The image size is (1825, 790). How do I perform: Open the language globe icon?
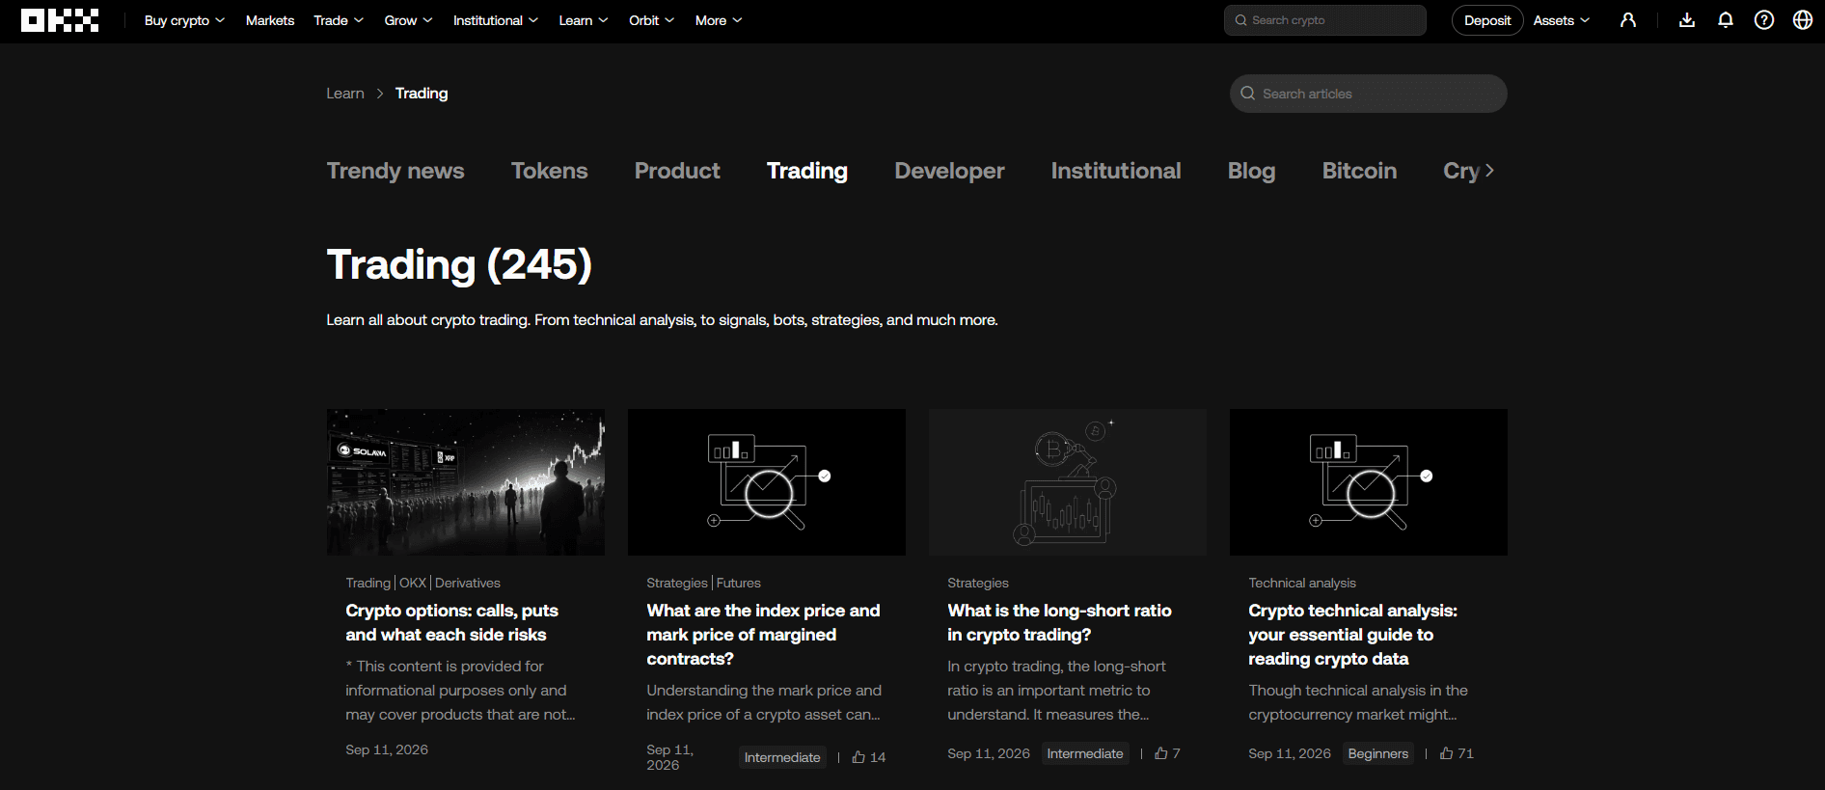(1803, 20)
